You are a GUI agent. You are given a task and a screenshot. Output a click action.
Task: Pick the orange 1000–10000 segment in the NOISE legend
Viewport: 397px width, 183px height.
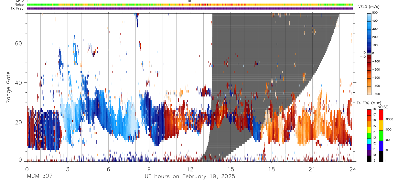pos(381,125)
